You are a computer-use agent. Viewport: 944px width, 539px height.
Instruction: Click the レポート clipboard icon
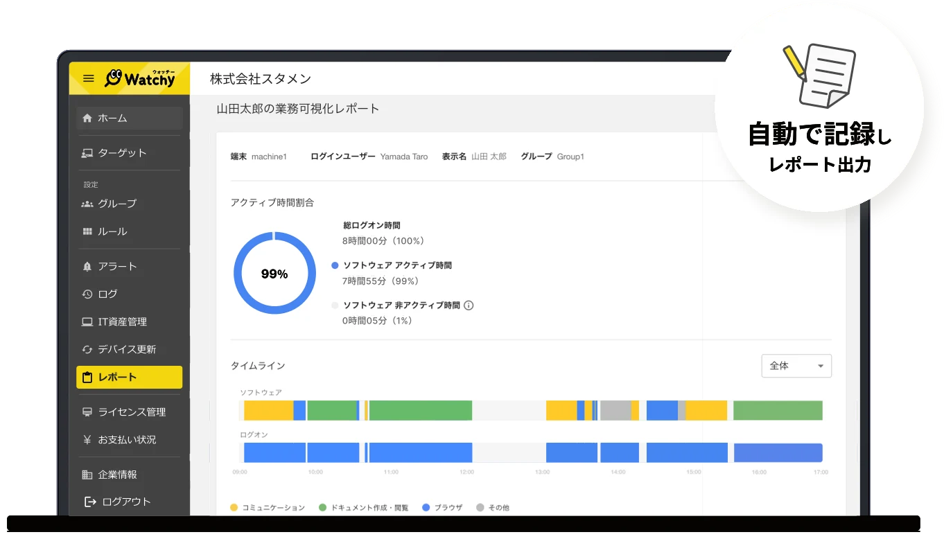(x=87, y=378)
